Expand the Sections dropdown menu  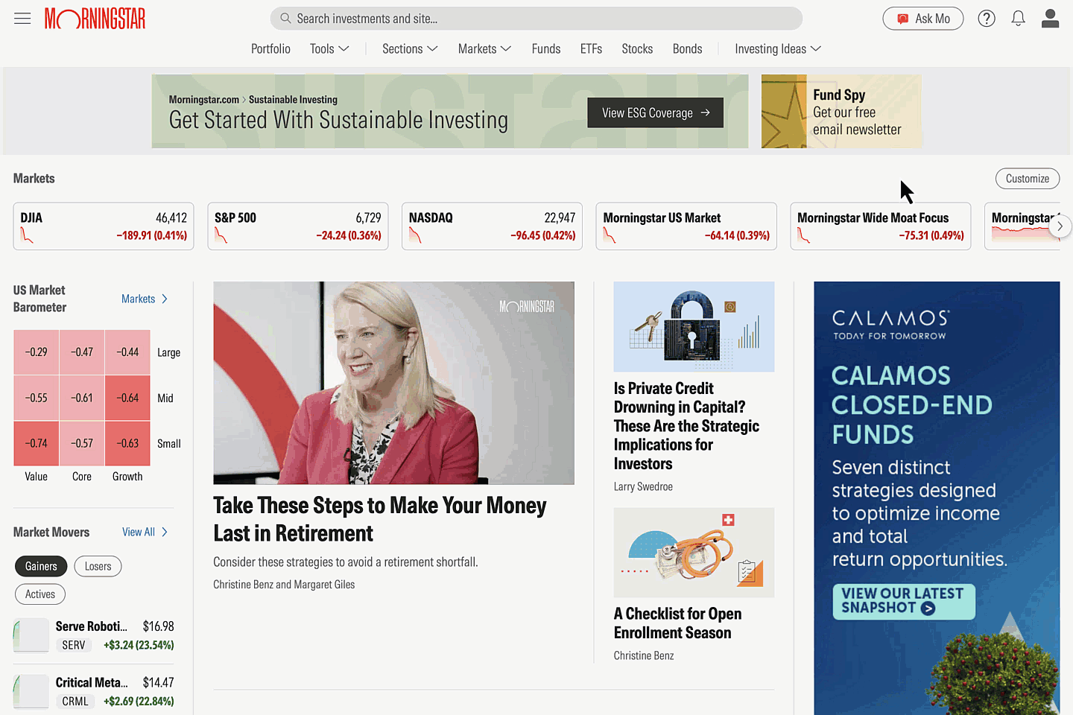[410, 48]
